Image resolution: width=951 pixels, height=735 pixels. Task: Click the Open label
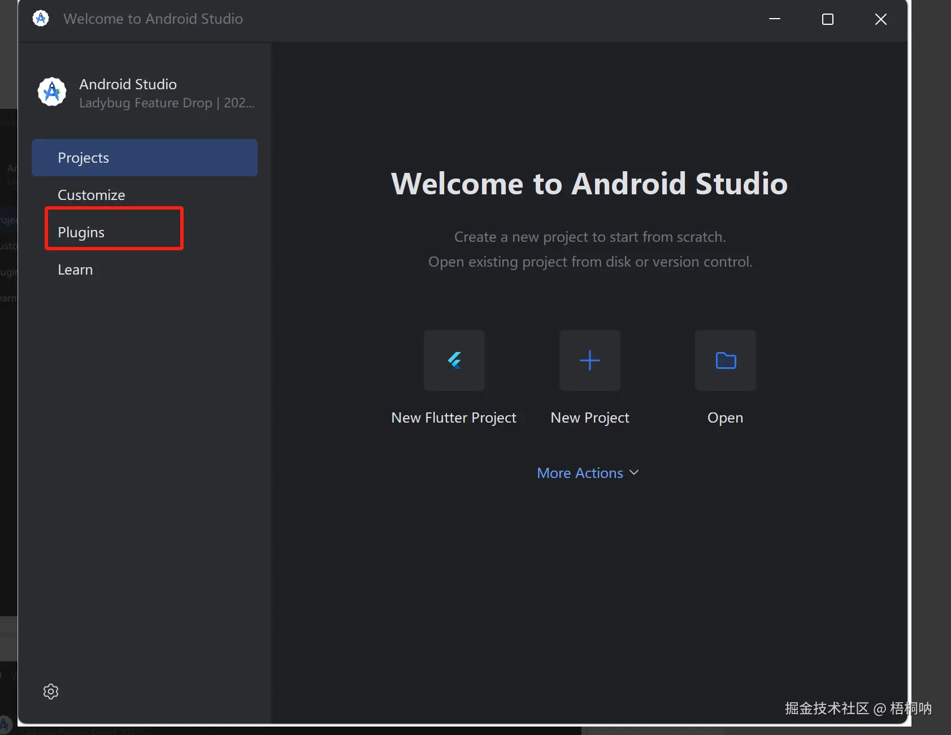[x=726, y=417]
